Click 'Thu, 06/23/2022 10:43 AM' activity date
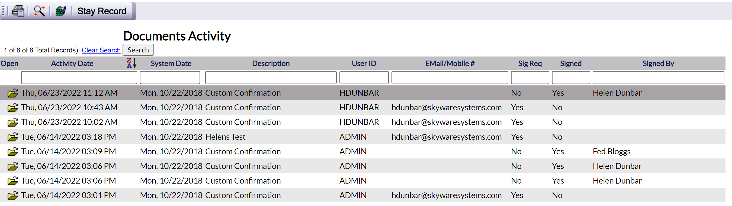Image resolution: width=732 pixels, height=206 pixels. tap(69, 108)
